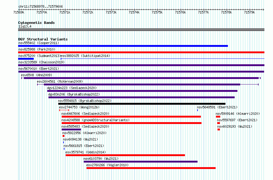Click the esv2604561 (McKernan2009) variant bar

click(148, 84)
